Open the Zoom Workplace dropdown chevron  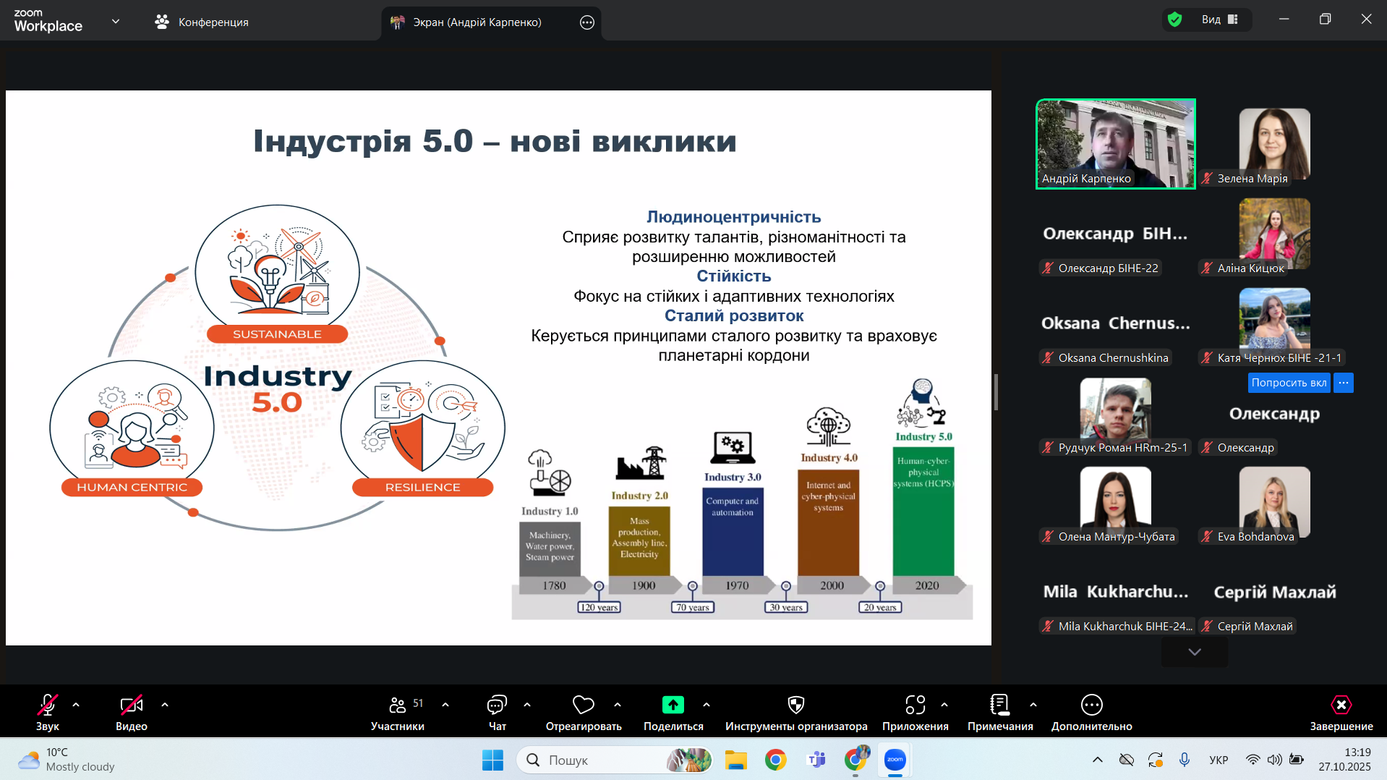pos(116,22)
